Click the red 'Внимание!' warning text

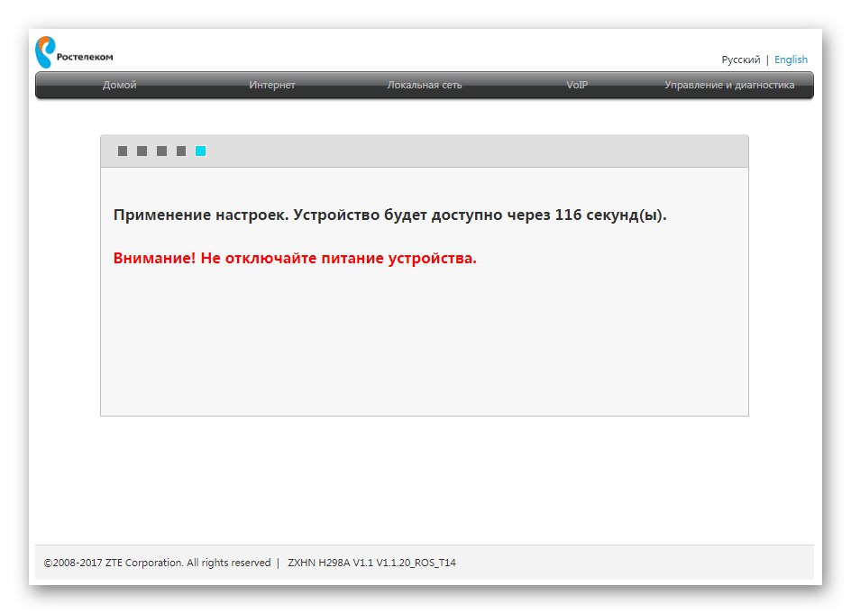click(295, 259)
